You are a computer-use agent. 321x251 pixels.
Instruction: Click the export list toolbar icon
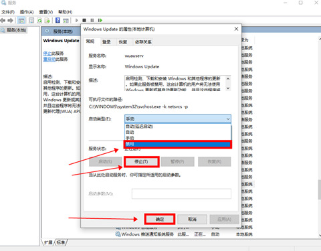(x=47, y=21)
